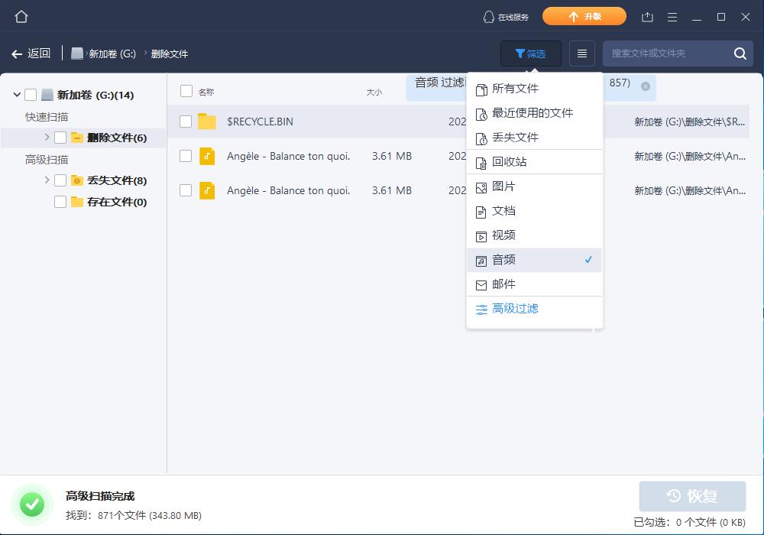
Task: Click the 升级 upgrade button
Action: coord(584,16)
